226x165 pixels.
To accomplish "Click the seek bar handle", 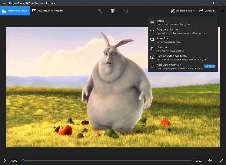I will tap(23, 161).
